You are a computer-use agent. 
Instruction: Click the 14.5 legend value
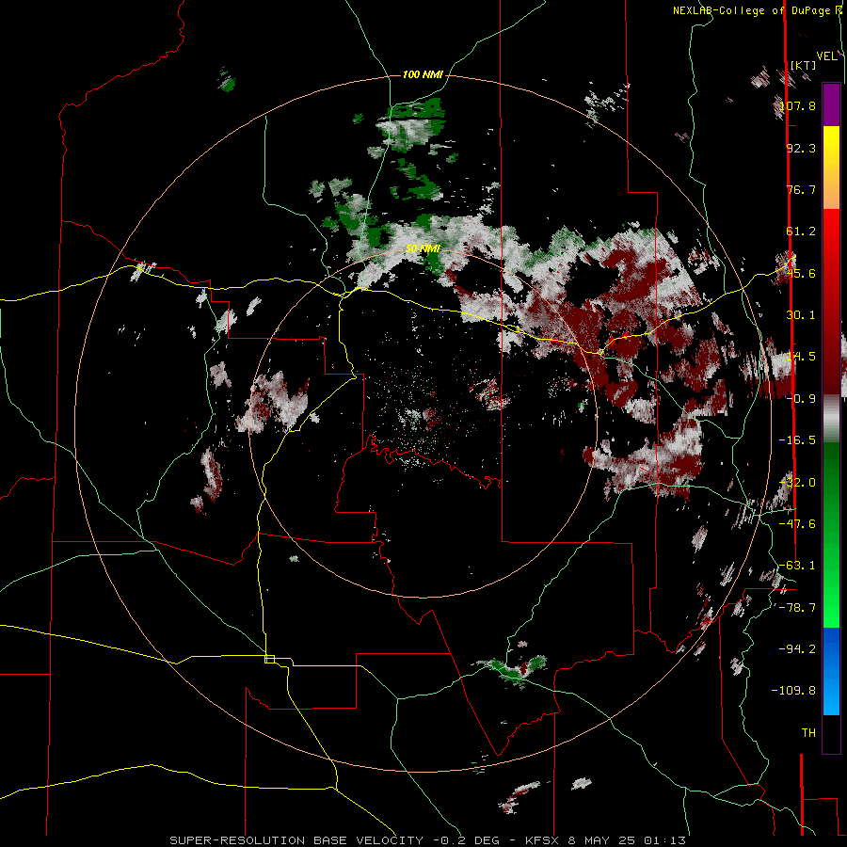[801, 357]
